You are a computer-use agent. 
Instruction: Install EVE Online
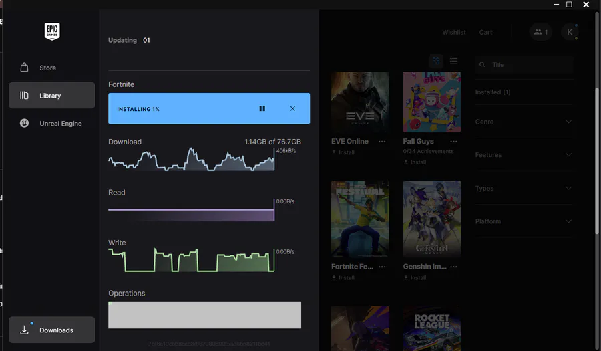[343, 152]
